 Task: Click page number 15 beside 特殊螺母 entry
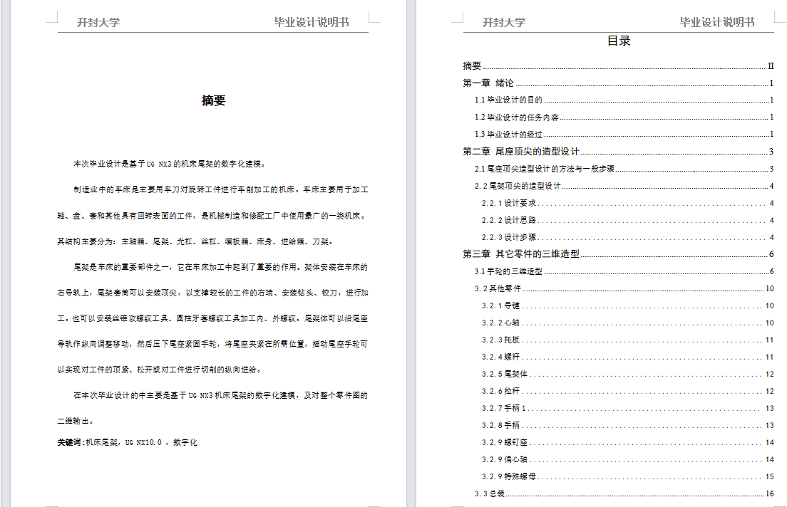tap(770, 476)
